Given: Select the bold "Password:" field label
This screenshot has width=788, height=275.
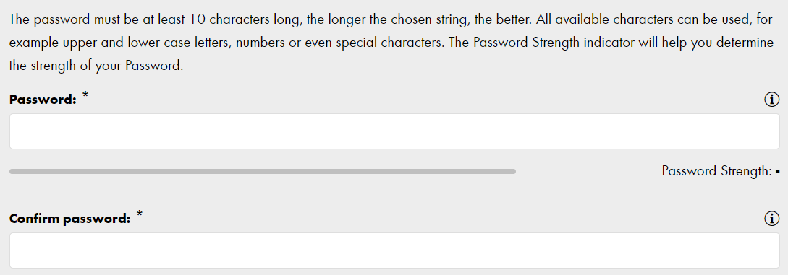Looking at the screenshot, I should (43, 100).
